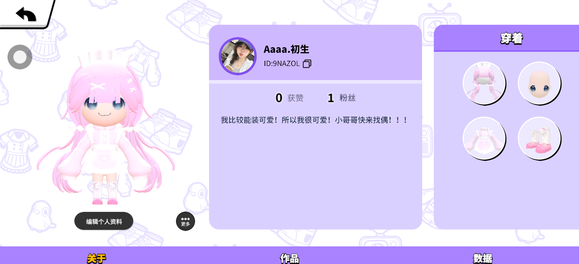Click the ID:9NAZOL text
The height and width of the screenshot is (264, 579).
tap(282, 64)
